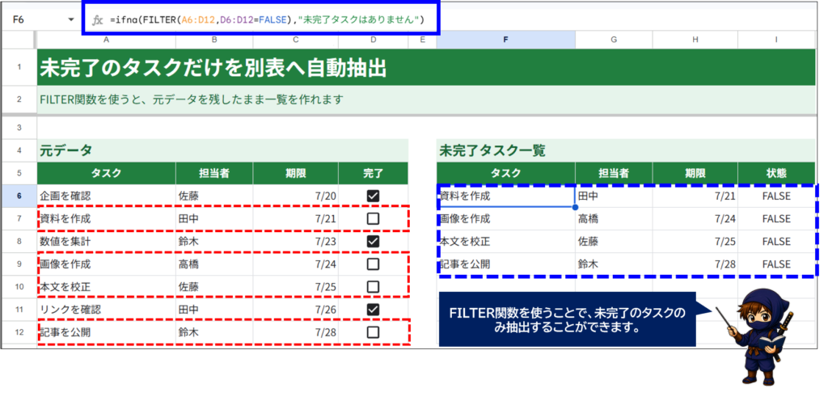Select the 資料を作成 cell in 未完了タスク一覧

tap(506, 196)
